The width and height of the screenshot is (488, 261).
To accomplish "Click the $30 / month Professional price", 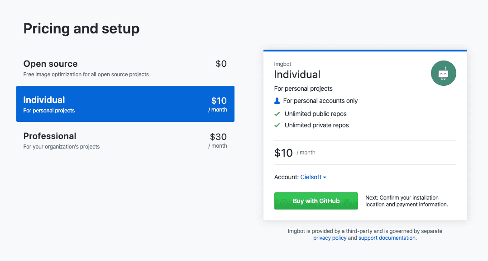I will point(218,140).
